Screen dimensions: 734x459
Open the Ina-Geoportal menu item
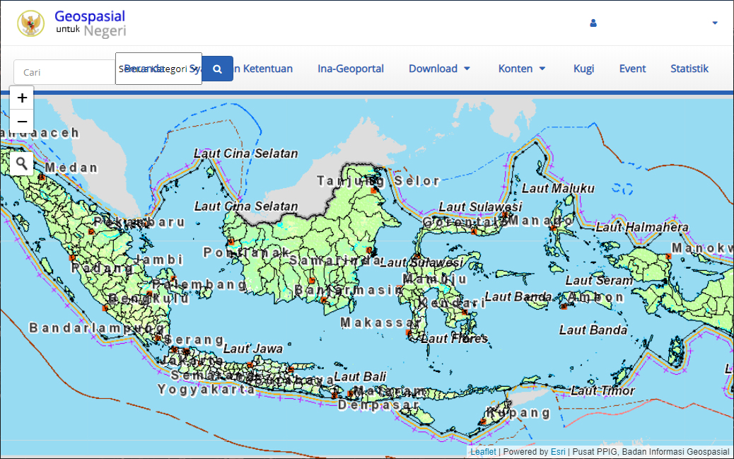351,69
